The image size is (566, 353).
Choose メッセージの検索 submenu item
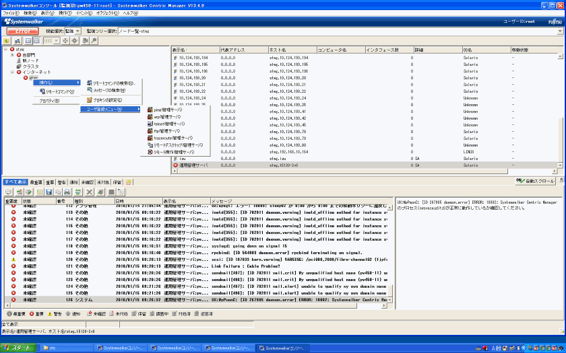click(111, 90)
